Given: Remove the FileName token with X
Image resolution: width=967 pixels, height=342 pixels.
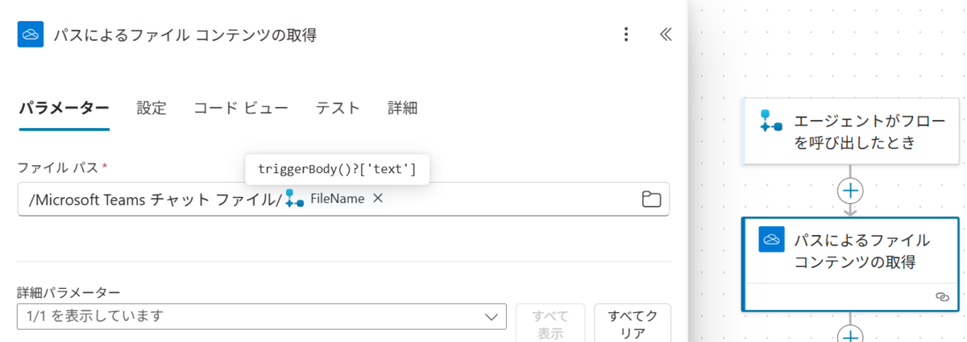Looking at the screenshot, I should tap(377, 199).
